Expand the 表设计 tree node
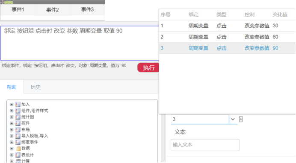The width and height of the screenshot is (296, 163). (x=12, y=155)
